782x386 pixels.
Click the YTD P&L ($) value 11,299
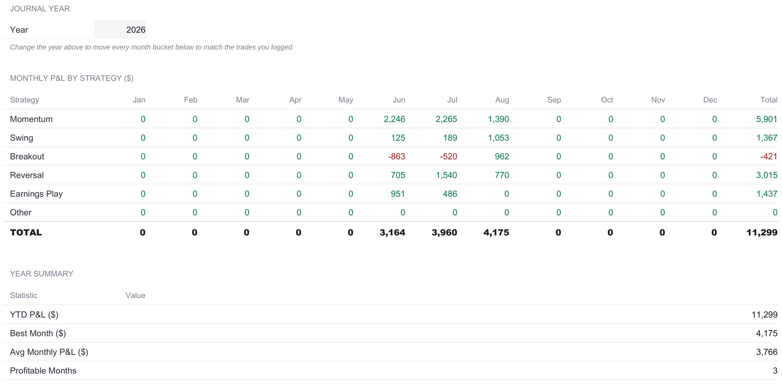coord(764,315)
